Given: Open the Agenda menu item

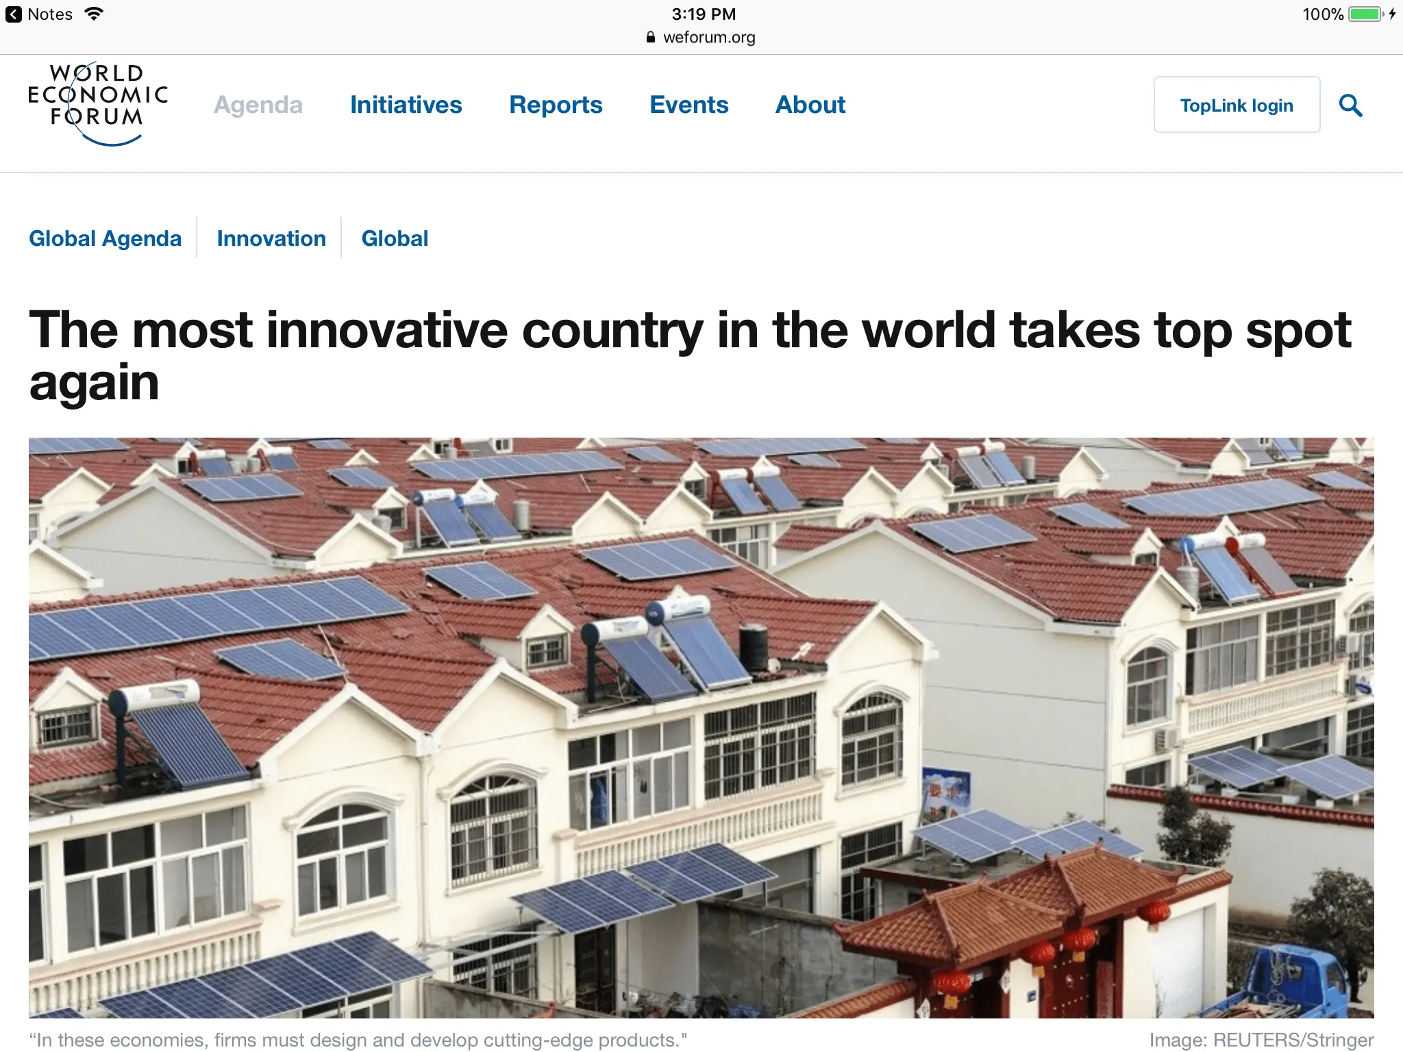Looking at the screenshot, I should (x=258, y=105).
